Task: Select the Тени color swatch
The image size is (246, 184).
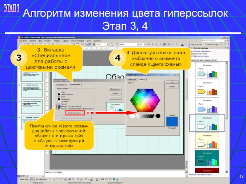Action: click(59, 97)
